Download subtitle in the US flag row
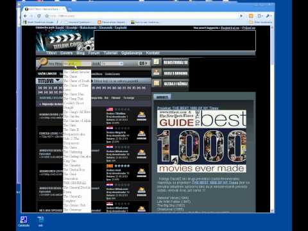 coord(142,116)
